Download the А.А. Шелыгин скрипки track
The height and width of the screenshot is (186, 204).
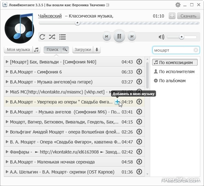pos(139,172)
